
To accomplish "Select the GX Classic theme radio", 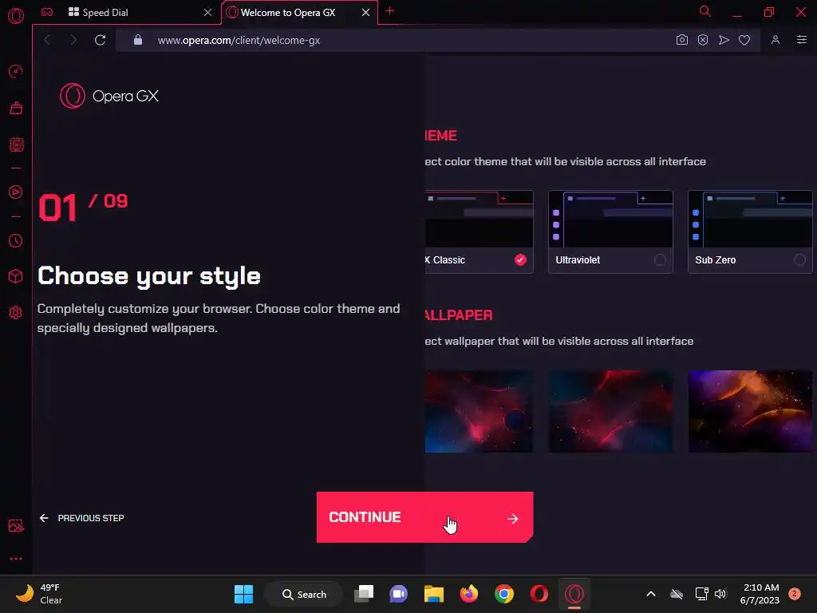I will click(520, 259).
